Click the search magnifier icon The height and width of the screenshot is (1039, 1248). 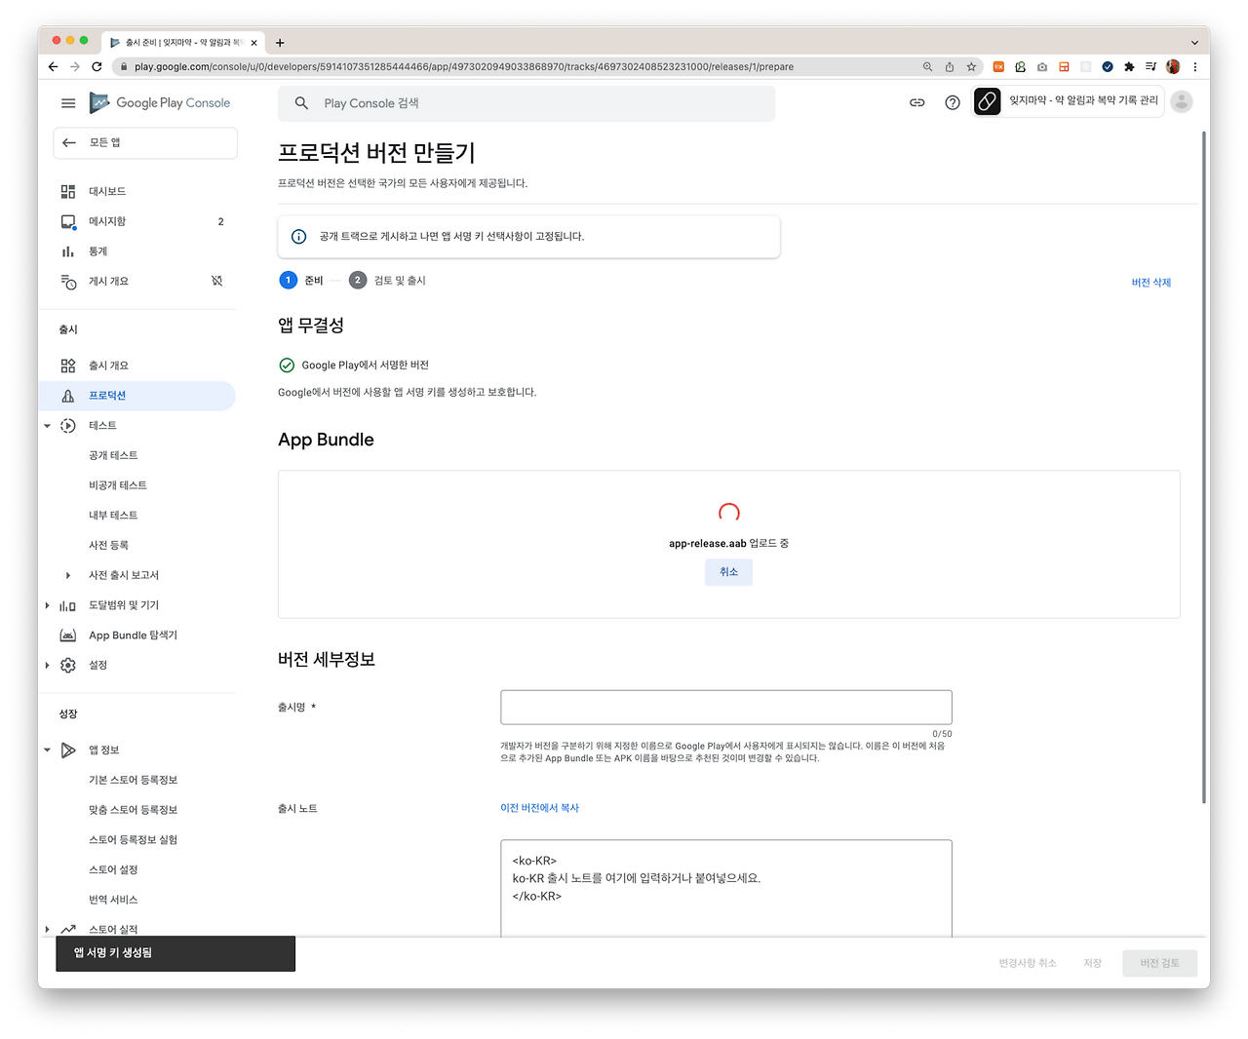[x=301, y=103]
